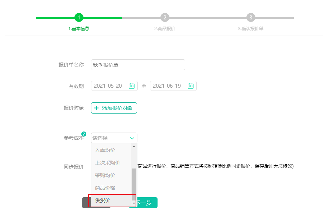Select 入库均价 from the dropdown options
Screen dimensions: 323x217
[105, 150]
